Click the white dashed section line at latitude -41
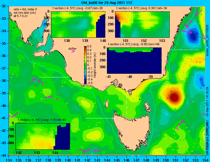210x162 pixels. click(100, 118)
